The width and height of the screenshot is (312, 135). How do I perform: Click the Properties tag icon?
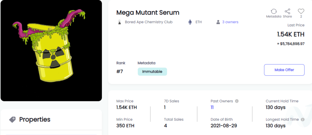[x=12, y=119]
